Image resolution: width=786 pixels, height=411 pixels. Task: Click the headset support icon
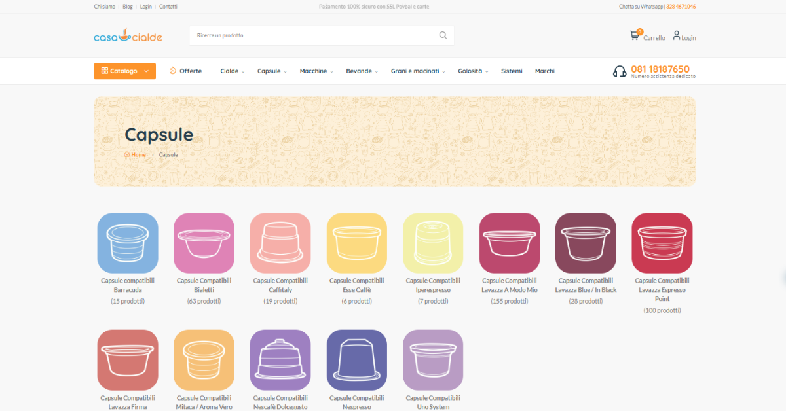620,71
